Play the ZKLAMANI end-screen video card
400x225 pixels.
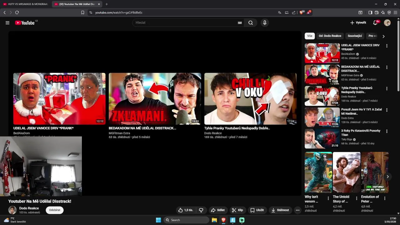pos(155,99)
